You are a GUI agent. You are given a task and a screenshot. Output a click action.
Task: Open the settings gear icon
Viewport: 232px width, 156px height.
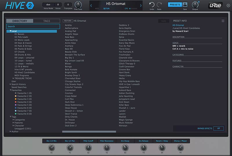(x=228, y=6)
